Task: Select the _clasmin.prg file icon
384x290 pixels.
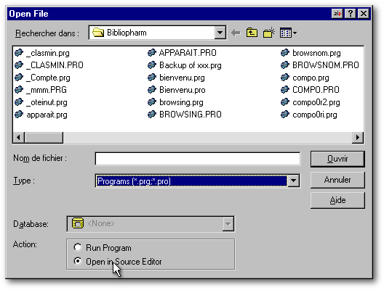Action: click(x=19, y=52)
